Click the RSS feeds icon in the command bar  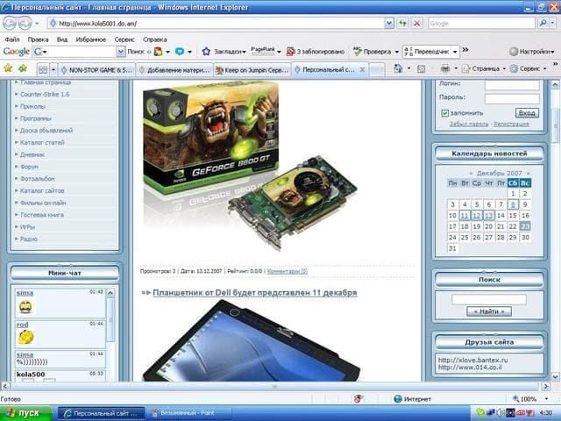[421, 68]
